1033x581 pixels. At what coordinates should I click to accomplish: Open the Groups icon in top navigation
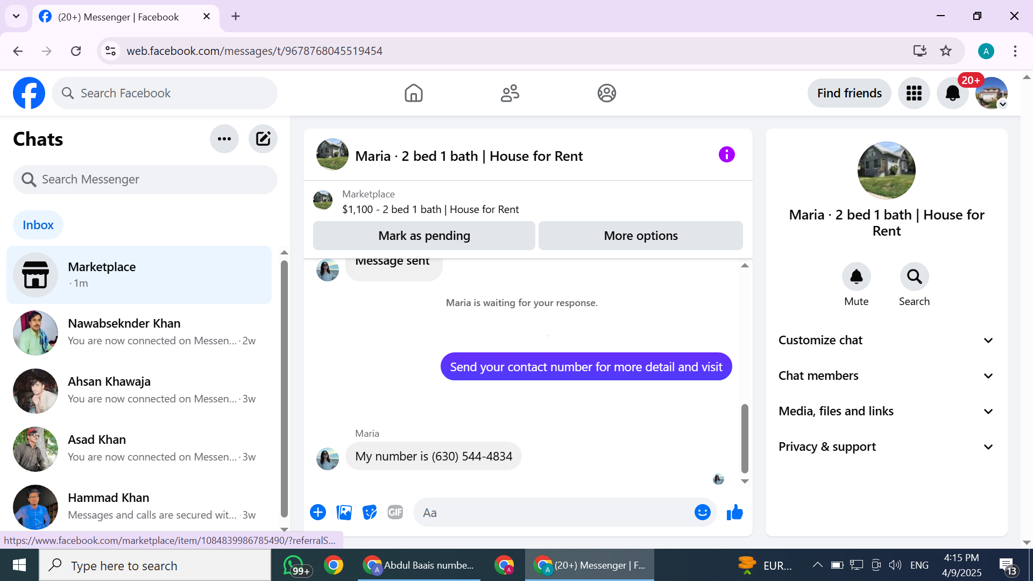606,93
